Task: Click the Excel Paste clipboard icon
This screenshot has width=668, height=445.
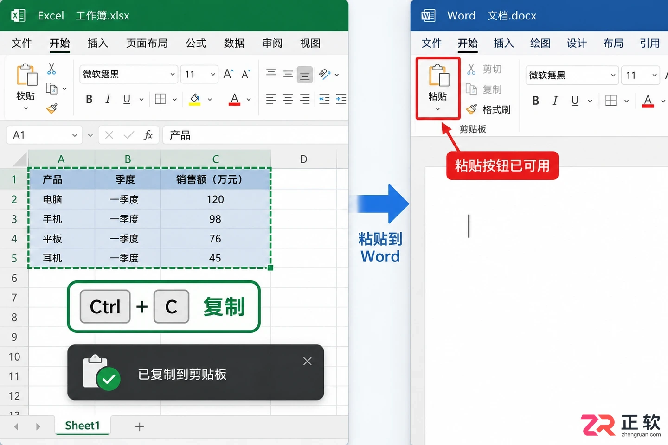Action: point(26,75)
